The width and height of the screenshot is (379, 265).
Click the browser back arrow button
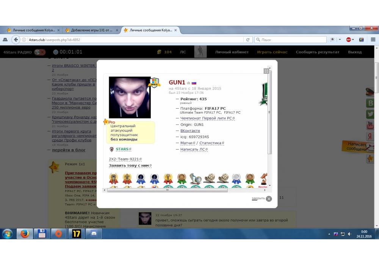tap(16, 40)
